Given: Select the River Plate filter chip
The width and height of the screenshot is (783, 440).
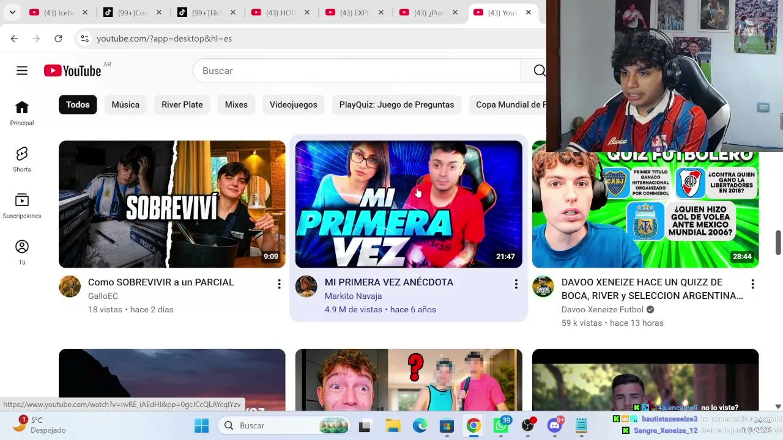Looking at the screenshot, I should pyautogui.click(x=182, y=105).
